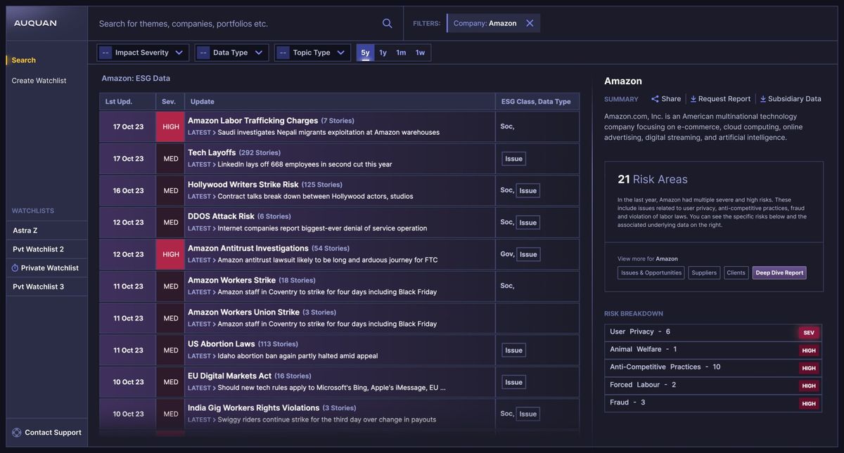Click the Share icon
Image resolution: width=844 pixels, height=453 pixels.
[x=655, y=99]
